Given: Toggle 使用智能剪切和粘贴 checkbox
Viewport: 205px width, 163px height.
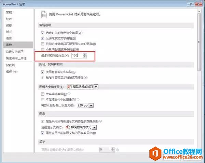Looking at the screenshot, I should pyautogui.click(x=42, y=72).
